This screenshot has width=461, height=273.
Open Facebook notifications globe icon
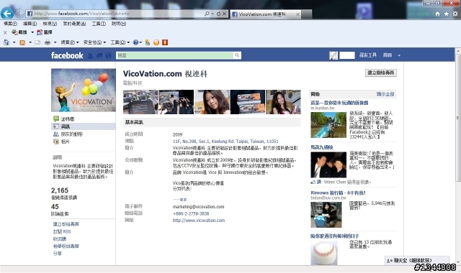point(109,55)
